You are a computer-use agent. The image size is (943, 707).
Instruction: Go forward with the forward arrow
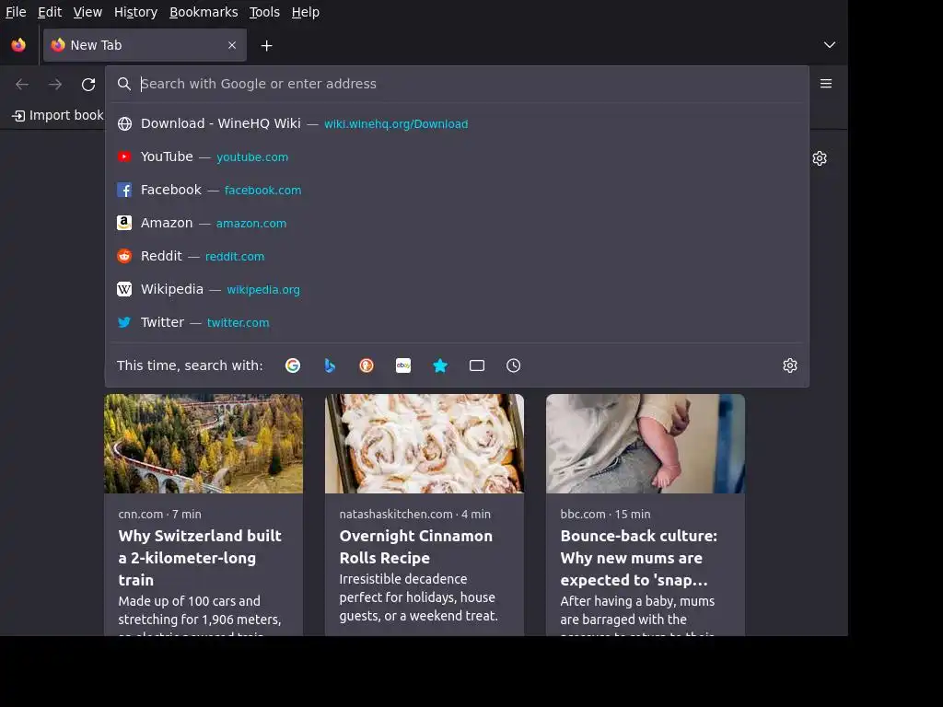(55, 84)
